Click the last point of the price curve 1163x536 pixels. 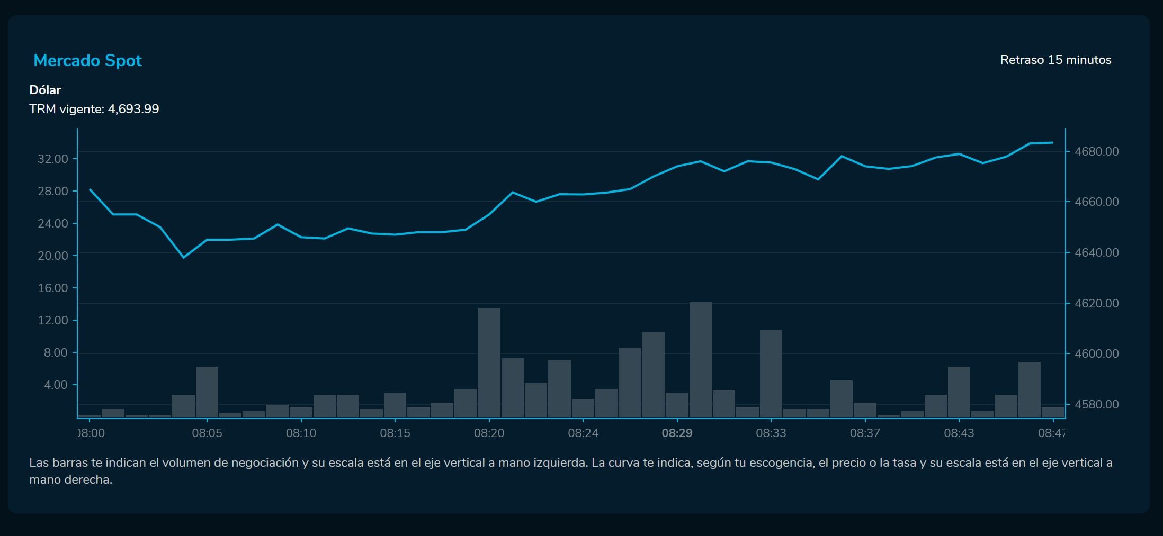pos(1052,142)
